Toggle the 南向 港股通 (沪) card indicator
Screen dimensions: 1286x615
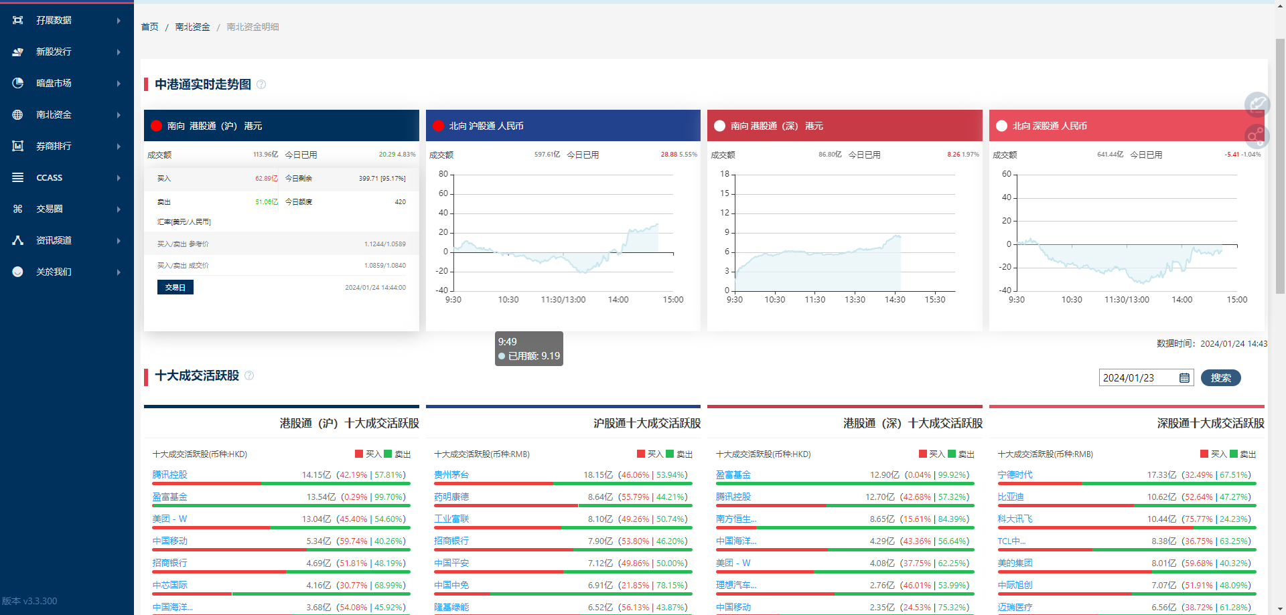point(157,126)
